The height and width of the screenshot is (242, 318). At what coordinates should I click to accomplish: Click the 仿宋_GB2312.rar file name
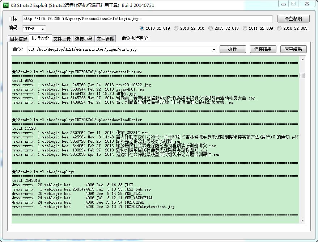132,133
